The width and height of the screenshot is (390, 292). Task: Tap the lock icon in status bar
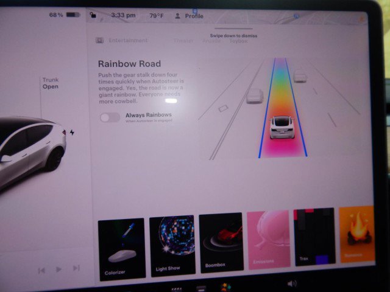point(92,16)
